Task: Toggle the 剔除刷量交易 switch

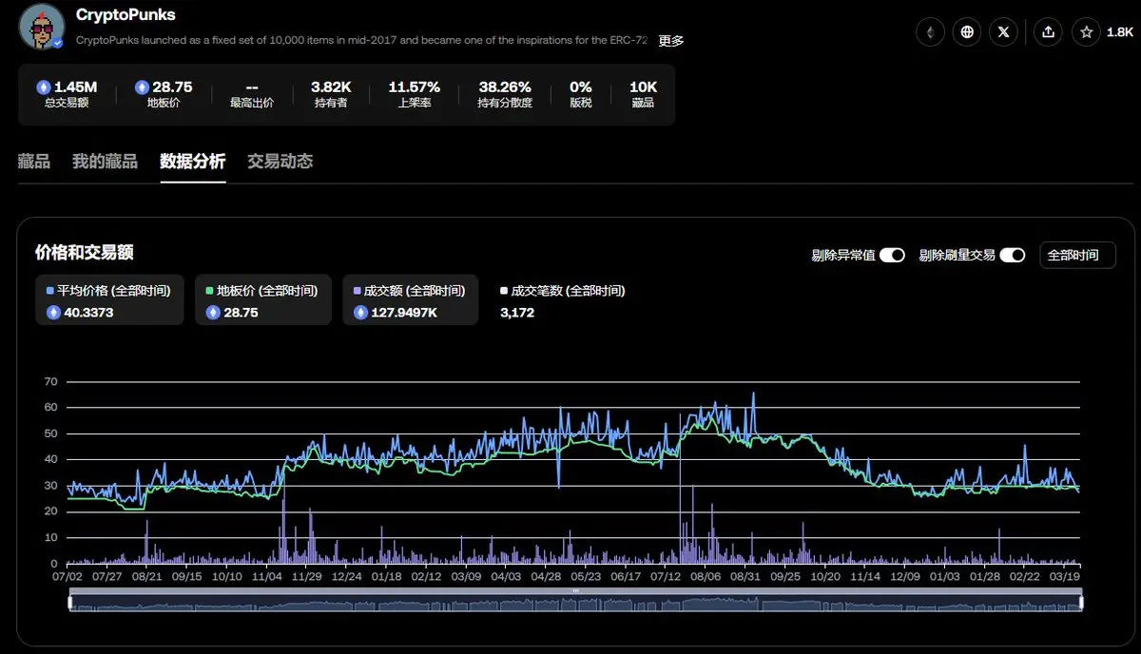Action: click(x=1012, y=255)
